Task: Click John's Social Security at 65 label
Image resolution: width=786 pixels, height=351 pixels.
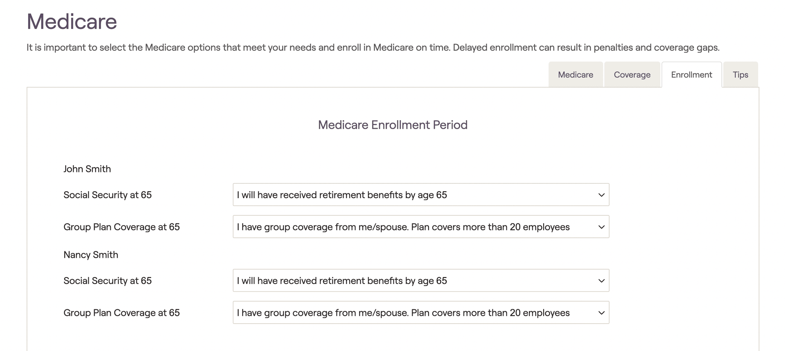Action: tap(108, 195)
